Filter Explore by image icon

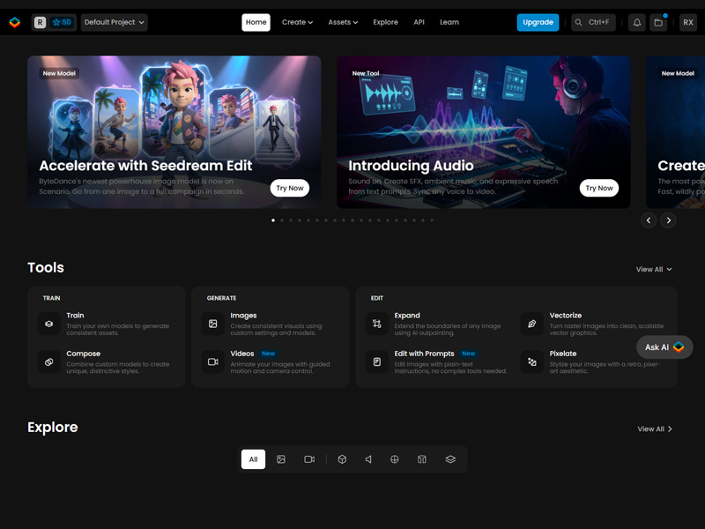point(281,459)
